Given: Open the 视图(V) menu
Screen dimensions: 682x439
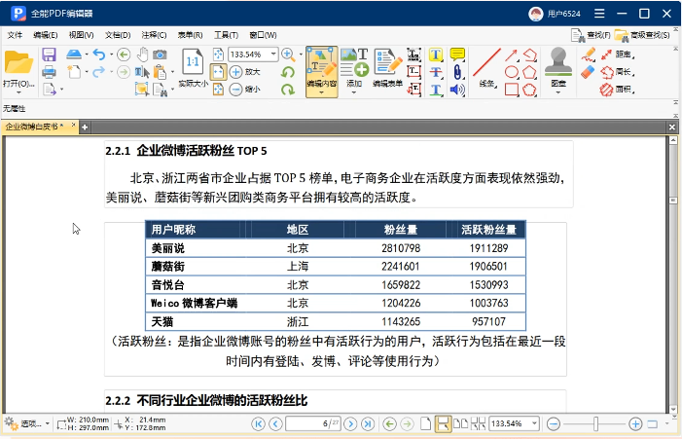Looking at the screenshot, I should click(82, 35).
